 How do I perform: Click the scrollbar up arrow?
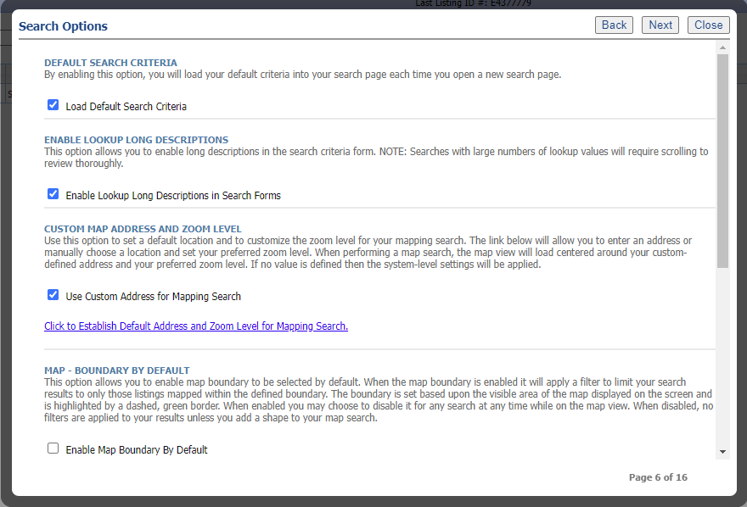pyautogui.click(x=722, y=47)
